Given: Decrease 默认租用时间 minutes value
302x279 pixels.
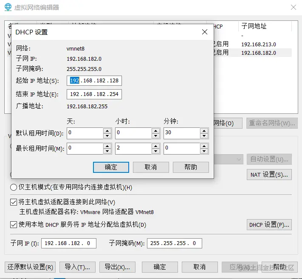Looking at the screenshot, I should [x=204, y=136].
